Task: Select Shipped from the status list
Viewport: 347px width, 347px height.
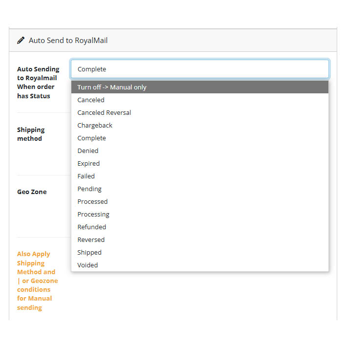Action: coord(200,253)
